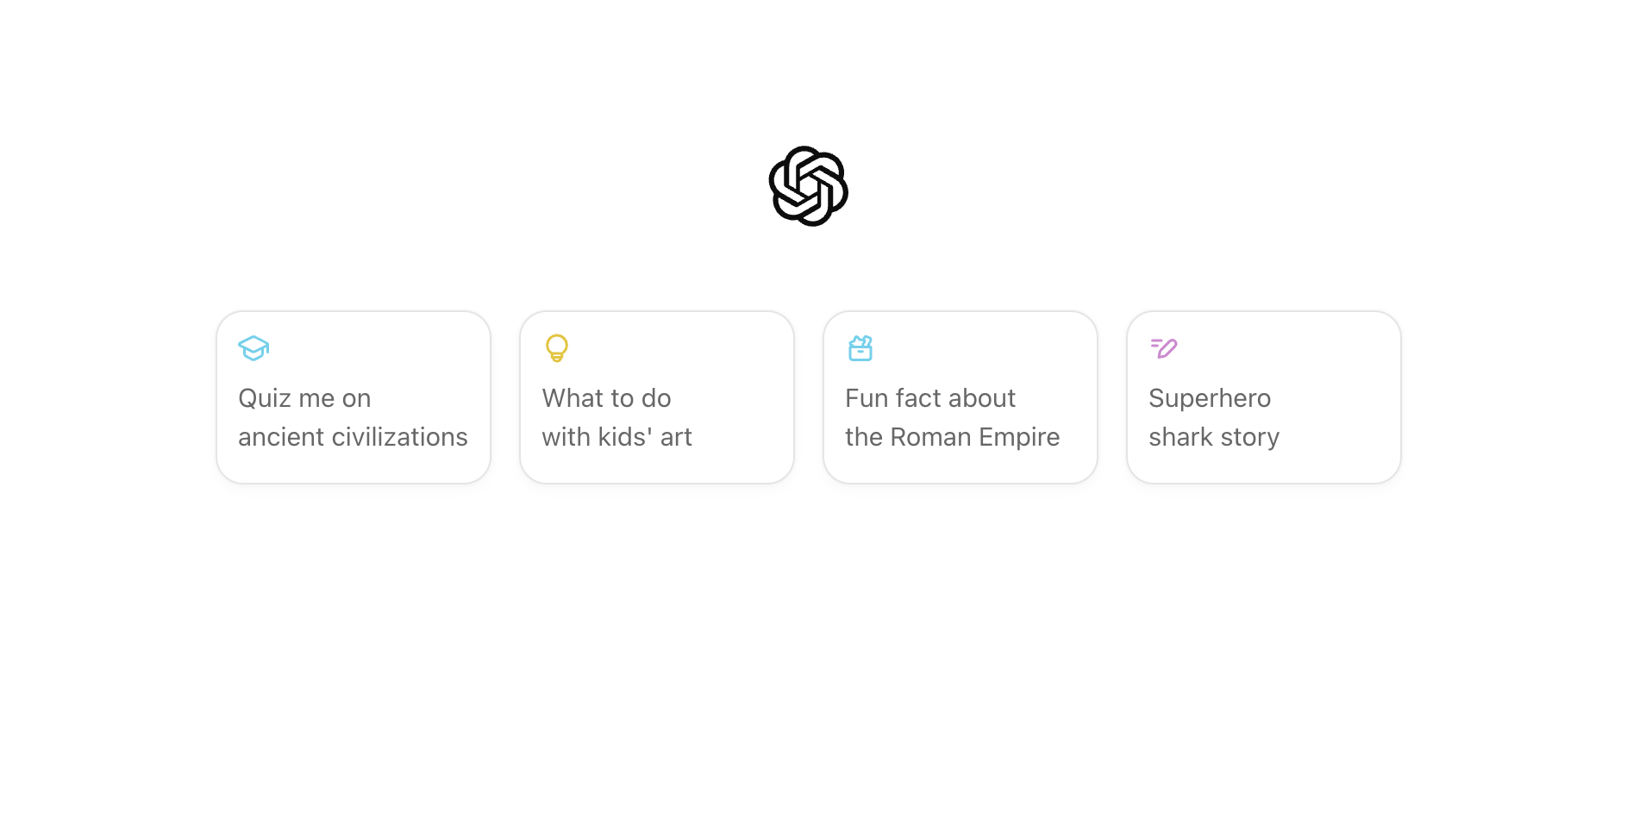This screenshot has width=1652, height=831.
Task: Click the text 'ancient civilizations'
Action: click(353, 437)
